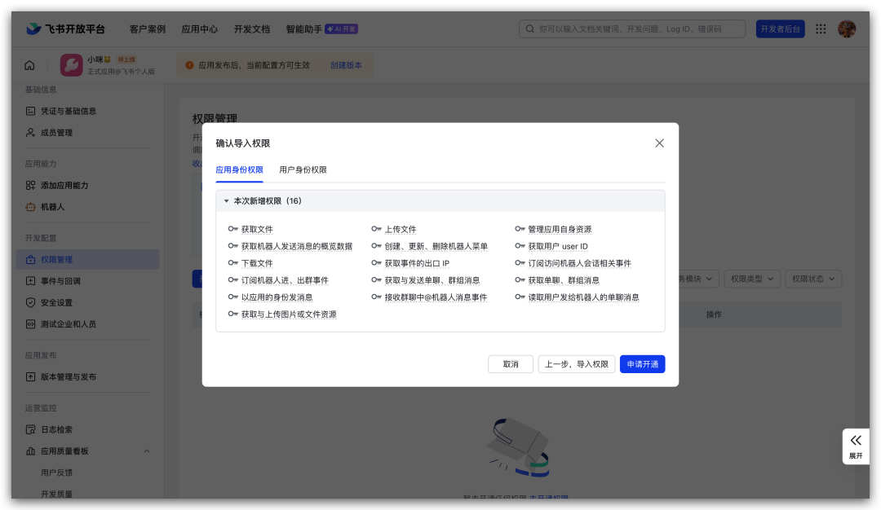Open the 权限类型 dropdown filter

pyautogui.click(x=752, y=279)
